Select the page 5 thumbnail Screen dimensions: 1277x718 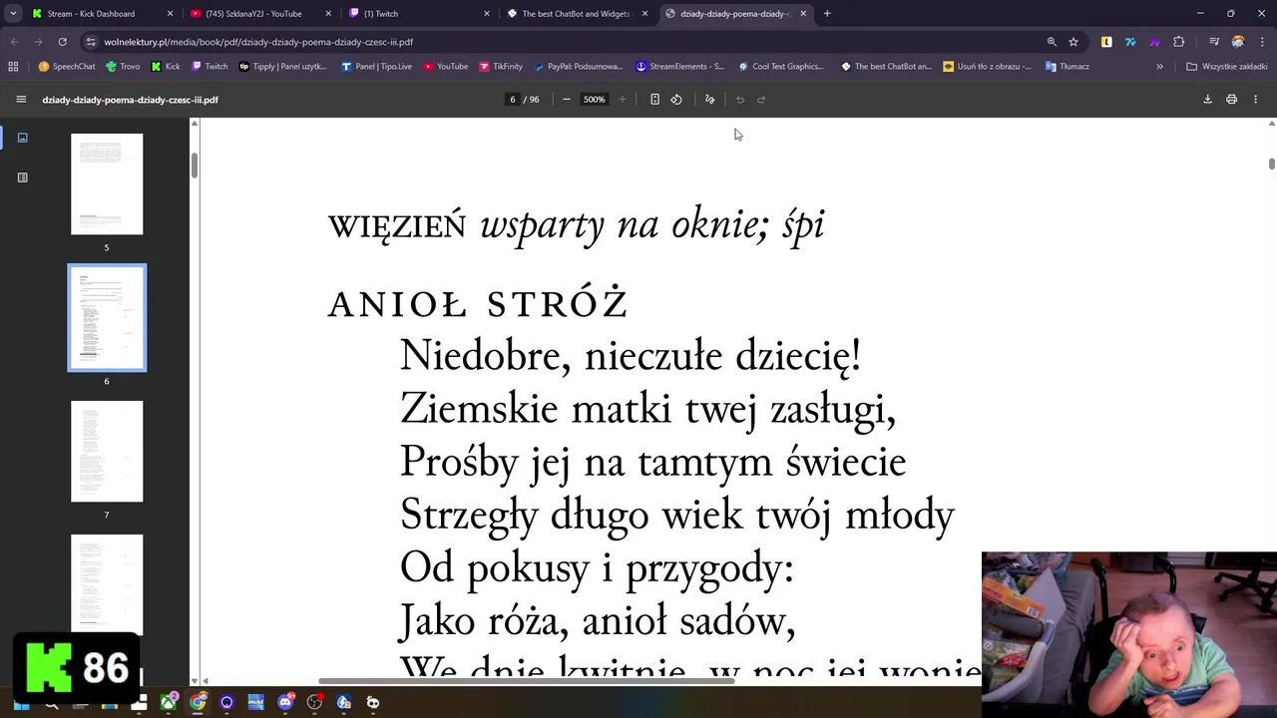(x=107, y=184)
